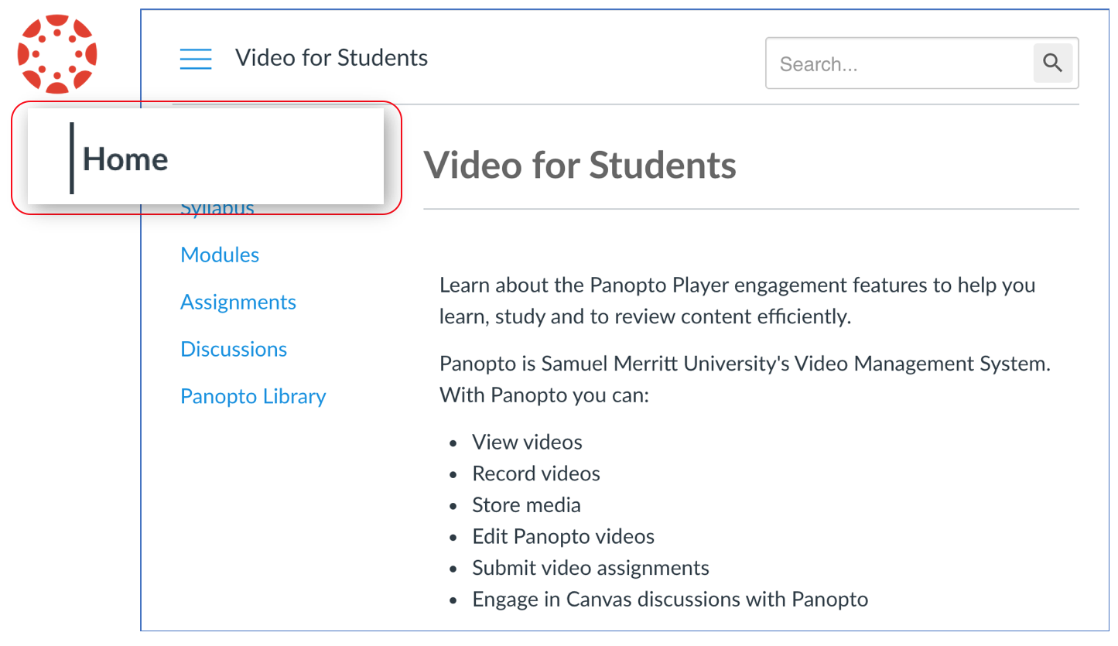Toggle the hamburger course navigation menu
Image resolution: width=1118 pixels, height=646 pixels.
click(196, 59)
